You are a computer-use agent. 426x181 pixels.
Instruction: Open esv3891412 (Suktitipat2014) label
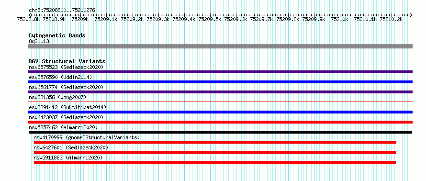tap(67, 107)
